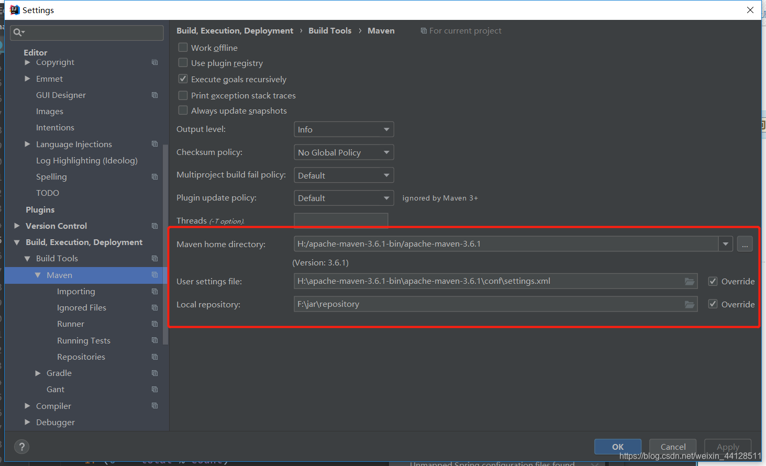Image resolution: width=766 pixels, height=466 pixels.
Task: Open folder browser for User settings file
Action: pos(690,282)
